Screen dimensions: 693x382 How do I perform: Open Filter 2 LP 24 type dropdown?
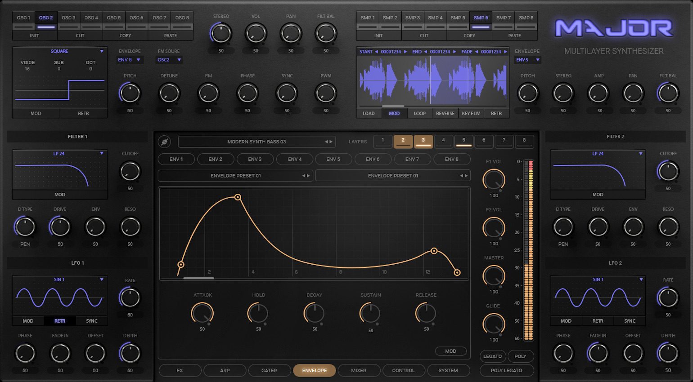(x=641, y=154)
